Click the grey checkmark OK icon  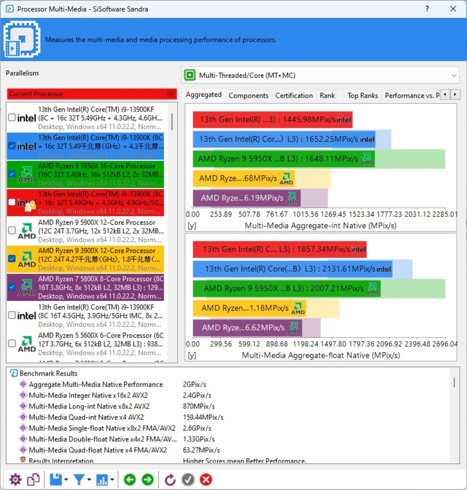point(188,480)
